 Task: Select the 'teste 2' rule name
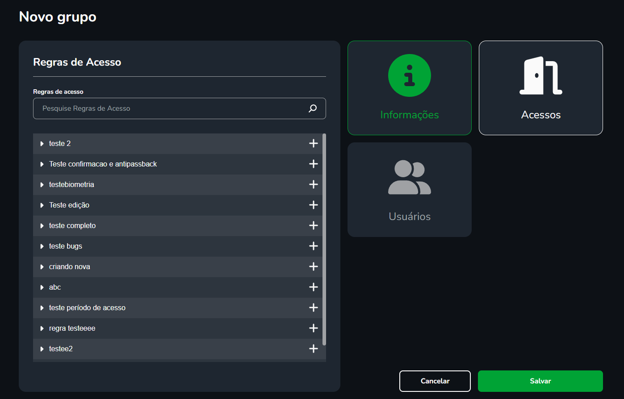(x=60, y=144)
